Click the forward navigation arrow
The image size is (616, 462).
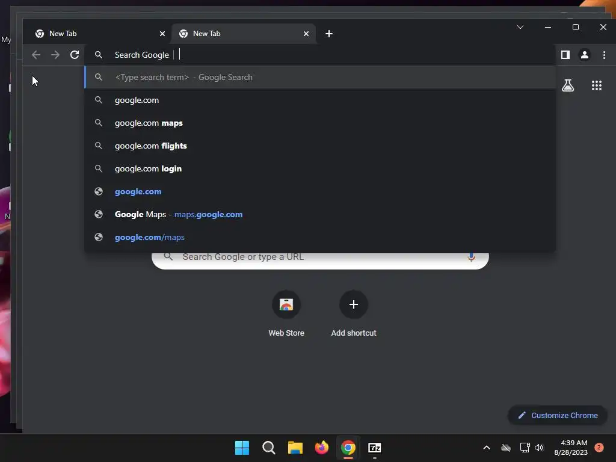55,55
